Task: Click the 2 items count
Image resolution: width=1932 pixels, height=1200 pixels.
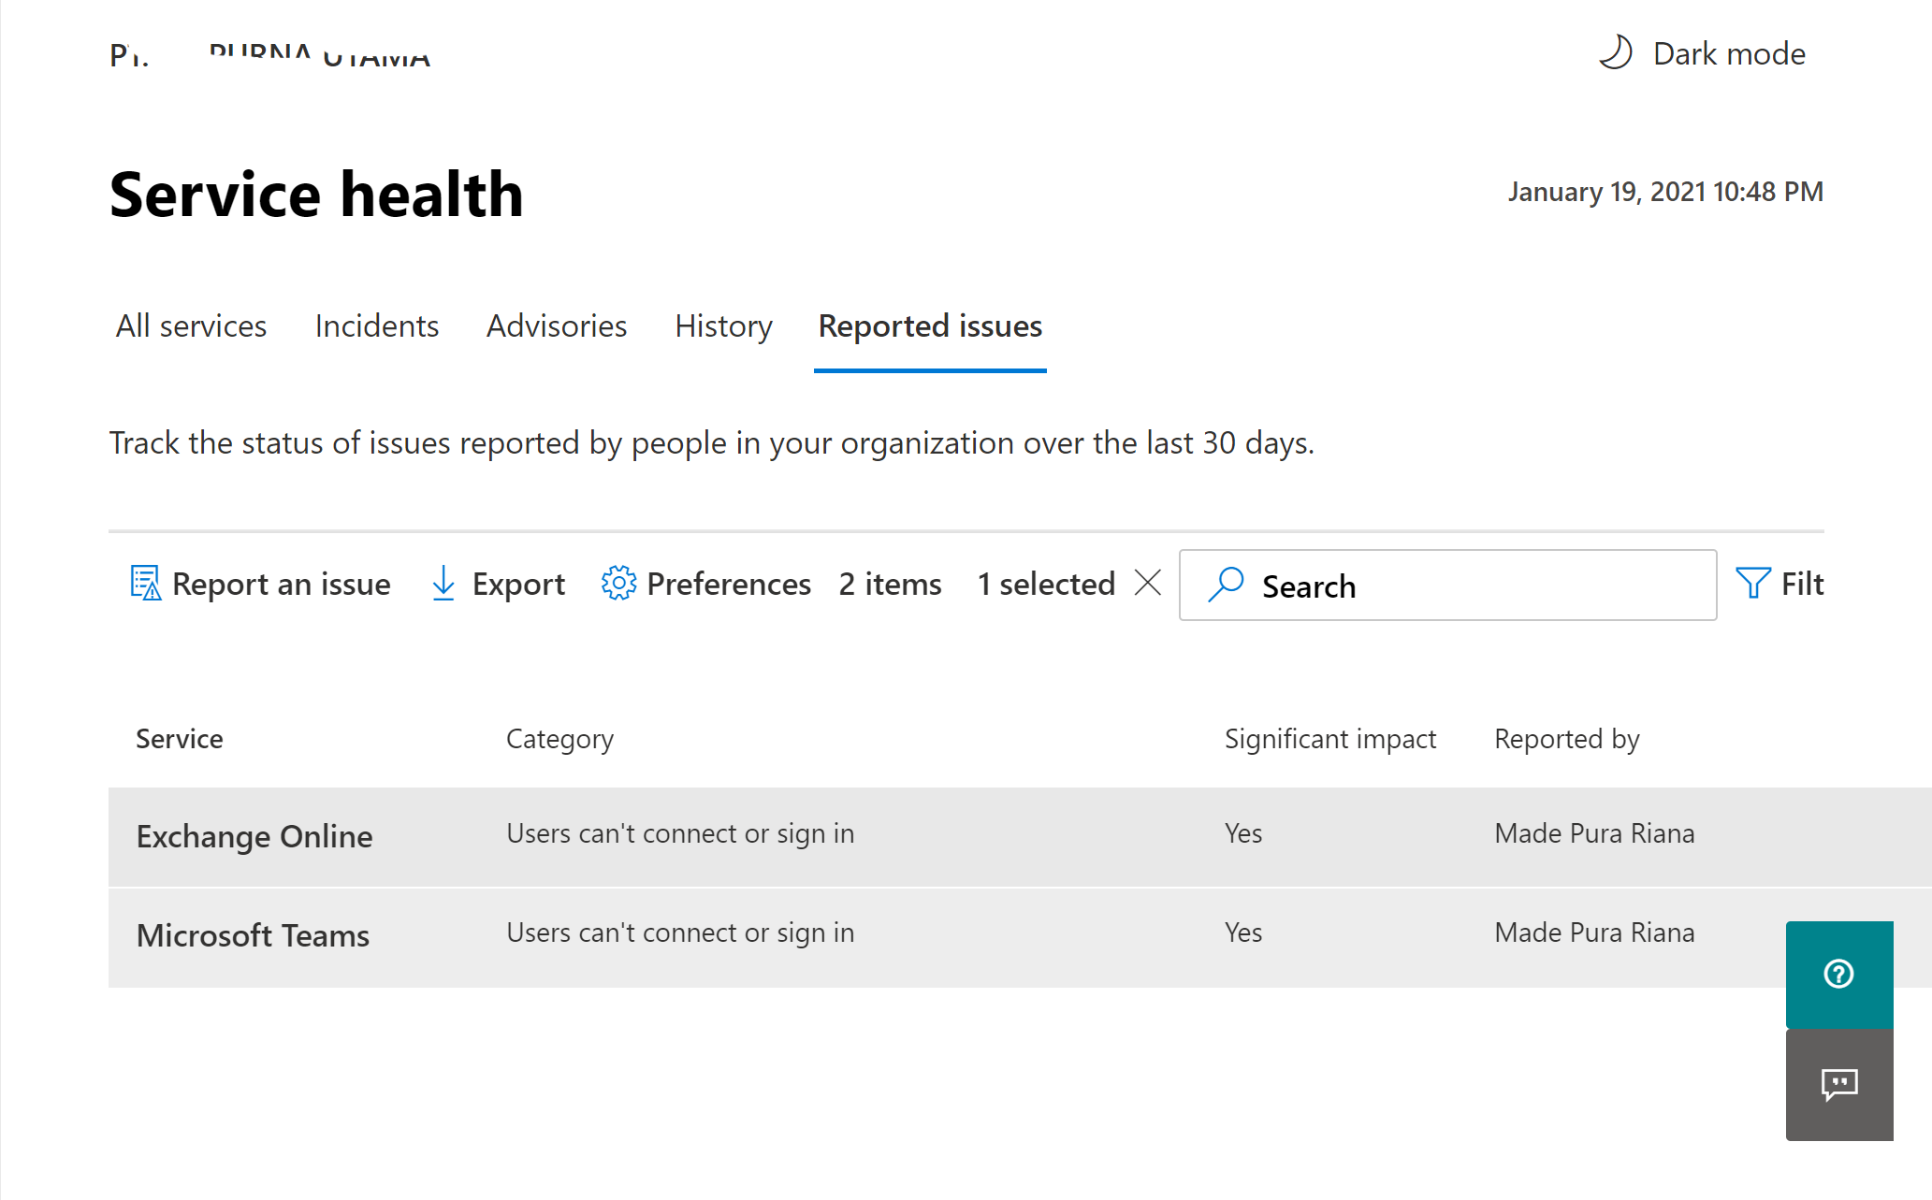Action: pyautogui.click(x=890, y=584)
